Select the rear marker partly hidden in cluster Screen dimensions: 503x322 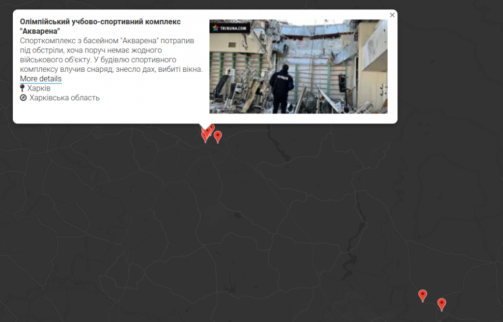(212, 128)
